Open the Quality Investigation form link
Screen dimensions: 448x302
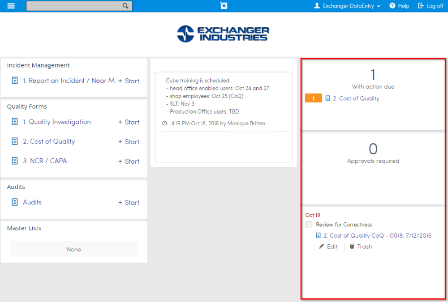(x=57, y=122)
